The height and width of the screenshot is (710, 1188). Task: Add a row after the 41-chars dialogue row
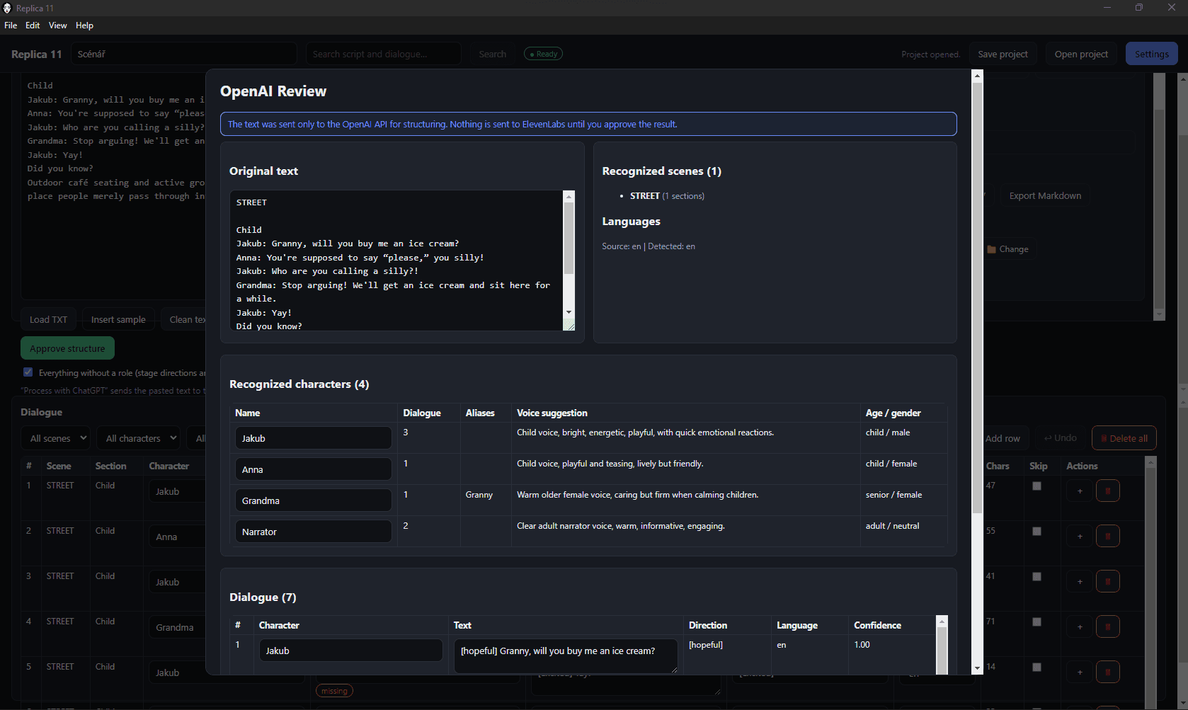coord(1080,581)
